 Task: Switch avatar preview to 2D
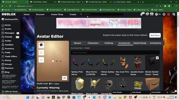click(x=65, y=78)
